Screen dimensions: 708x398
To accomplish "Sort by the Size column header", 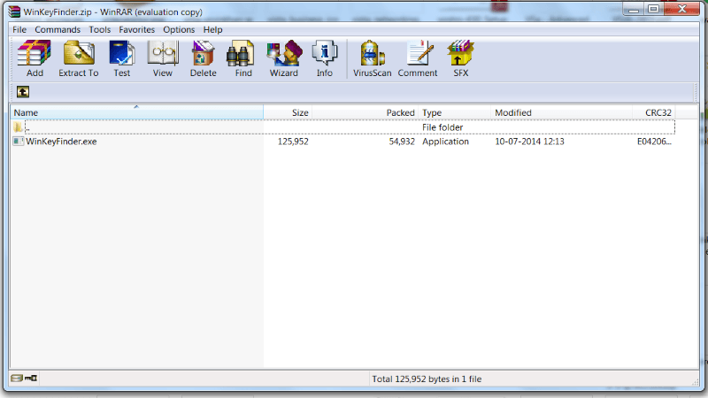I will 288,112.
